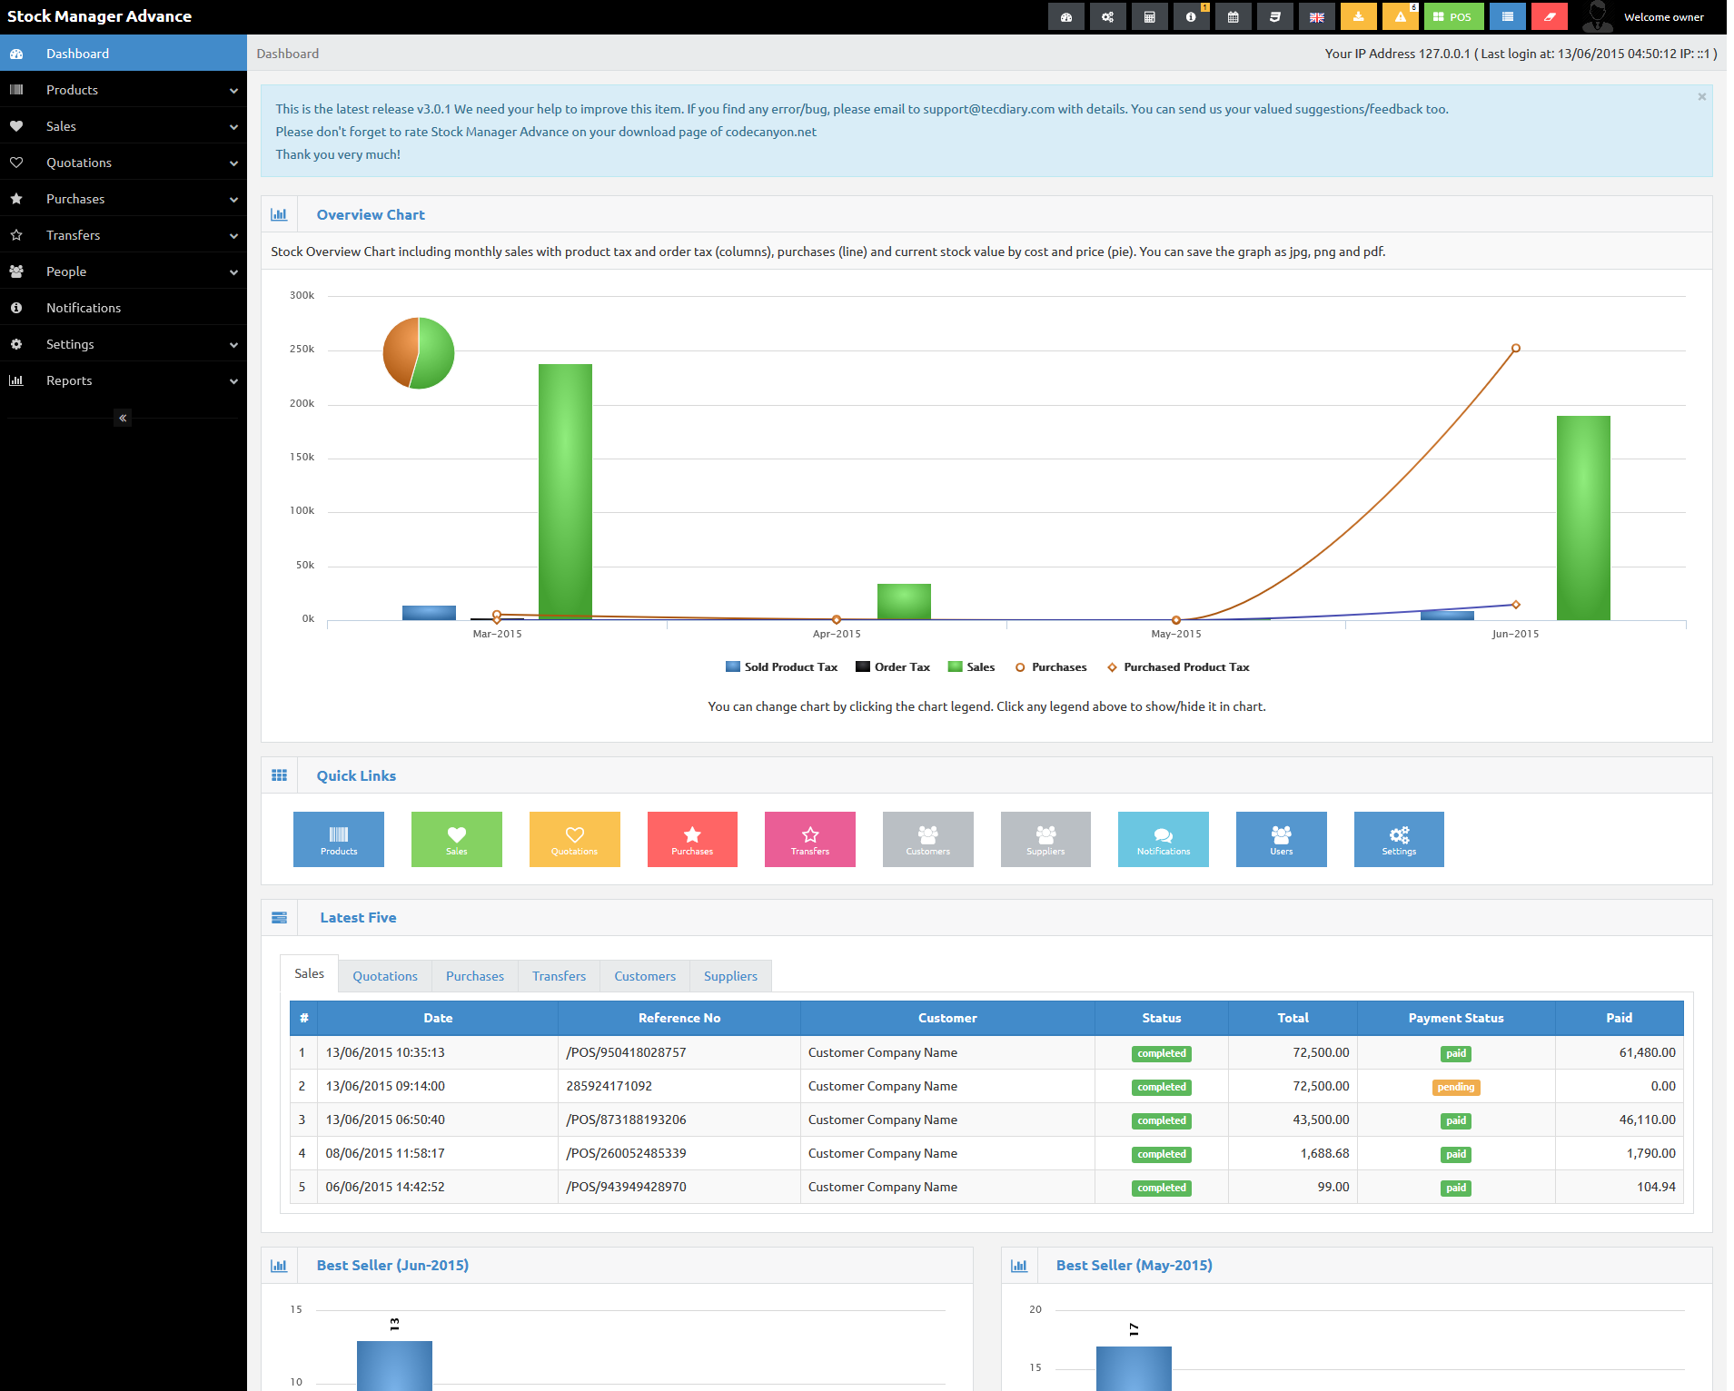
Task: Open the calendar icon in top bar
Action: (x=1233, y=17)
